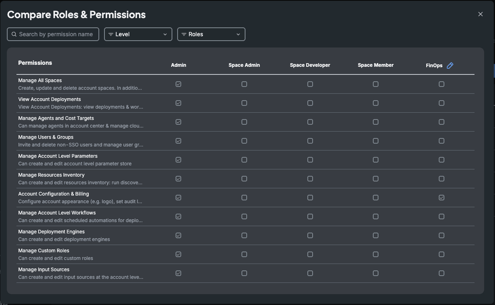Toggle Space Developer checkbox for View Account Deployments
The height and width of the screenshot is (305, 495).
(x=310, y=103)
